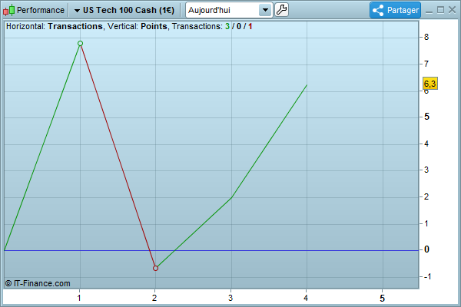Open the Aujourd'hui period dropdown arrow
This screenshot has width=461, height=307.
[x=265, y=10]
